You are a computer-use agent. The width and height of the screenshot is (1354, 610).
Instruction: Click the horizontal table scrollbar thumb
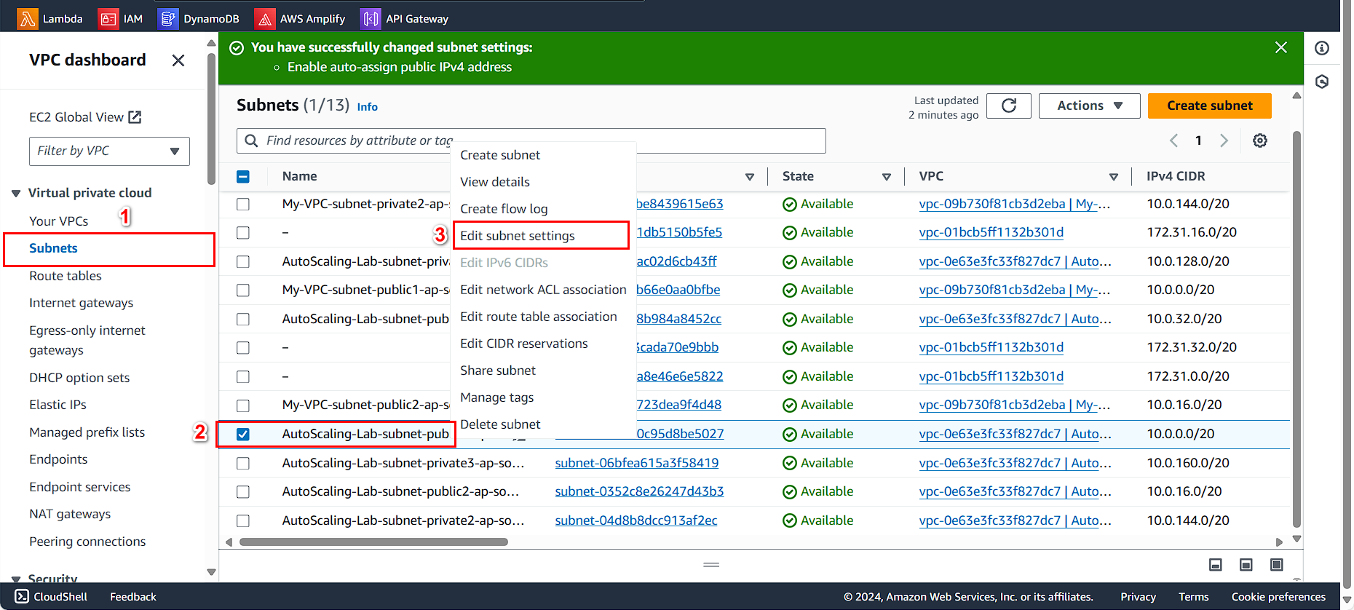pos(373,542)
